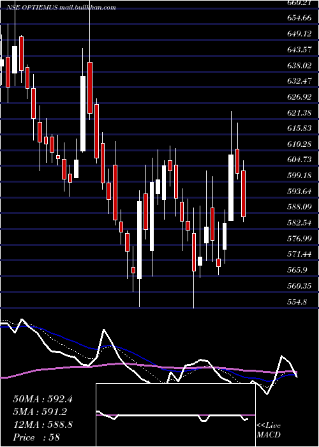Click the 593.64 price axis label

pos(299,192)
